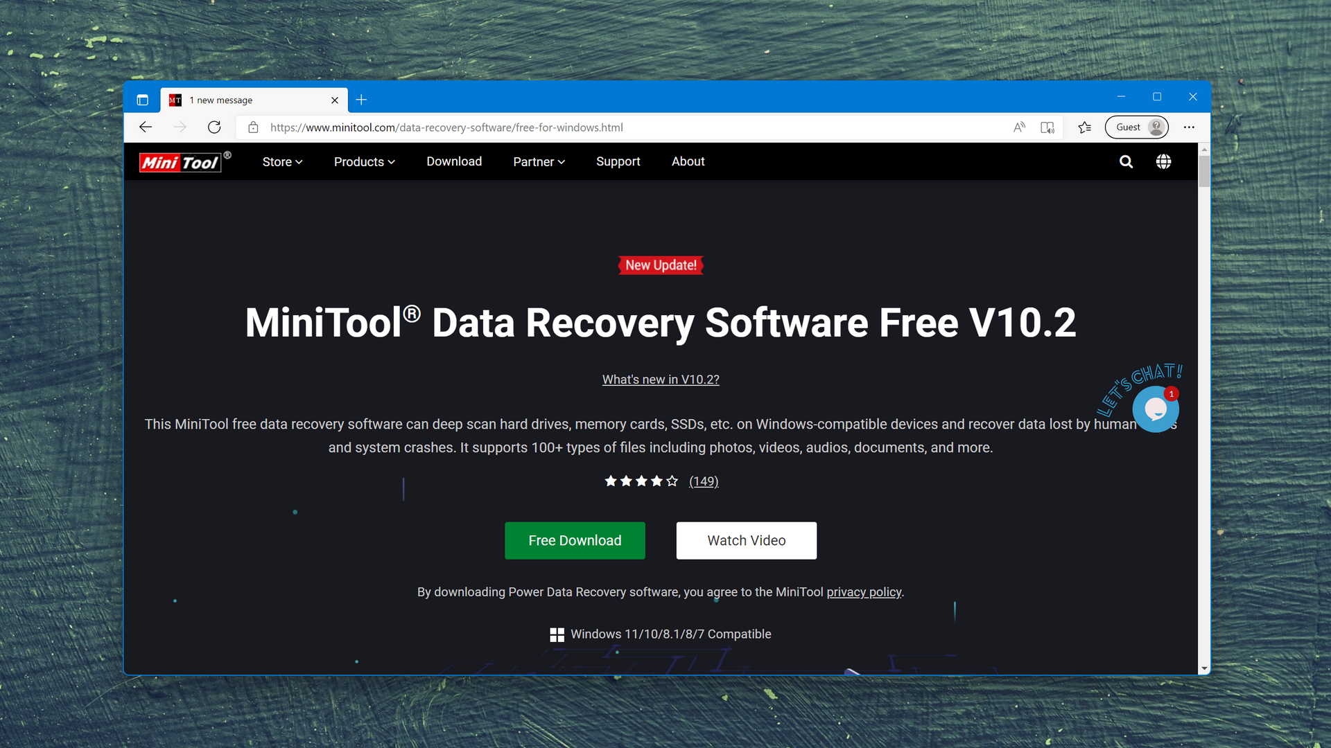The width and height of the screenshot is (1331, 748).
Task: Click the browser refresh icon
Action: 214,127
